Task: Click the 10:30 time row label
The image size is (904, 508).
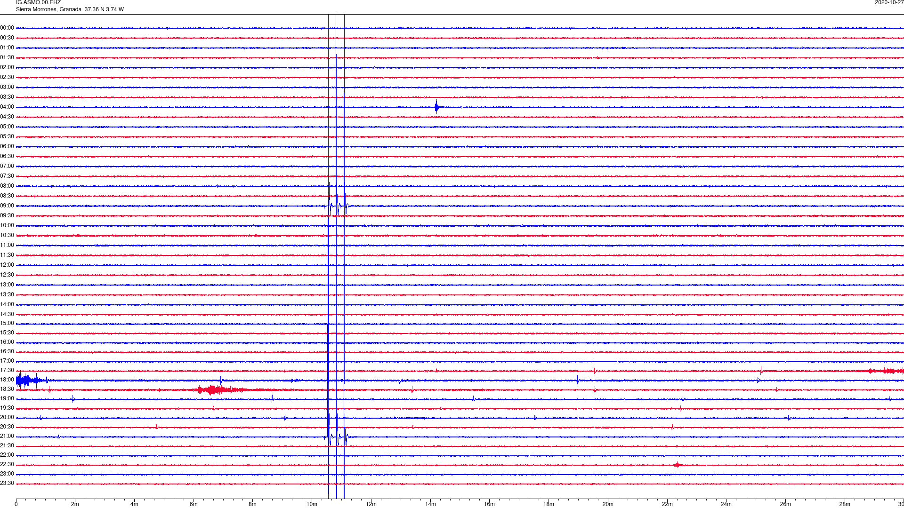Action: click(x=7, y=236)
